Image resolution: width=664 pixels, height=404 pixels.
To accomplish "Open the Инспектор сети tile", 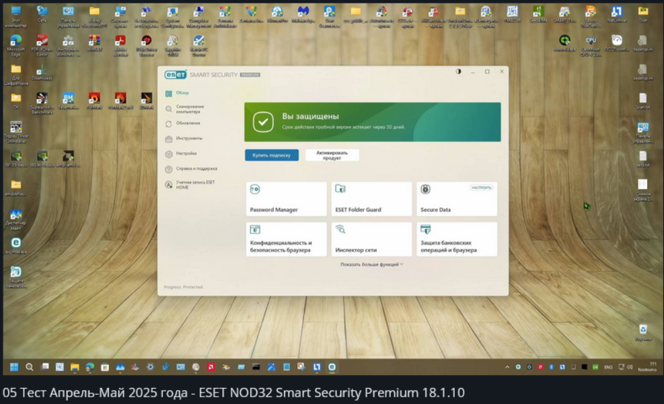I will [371, 240].
